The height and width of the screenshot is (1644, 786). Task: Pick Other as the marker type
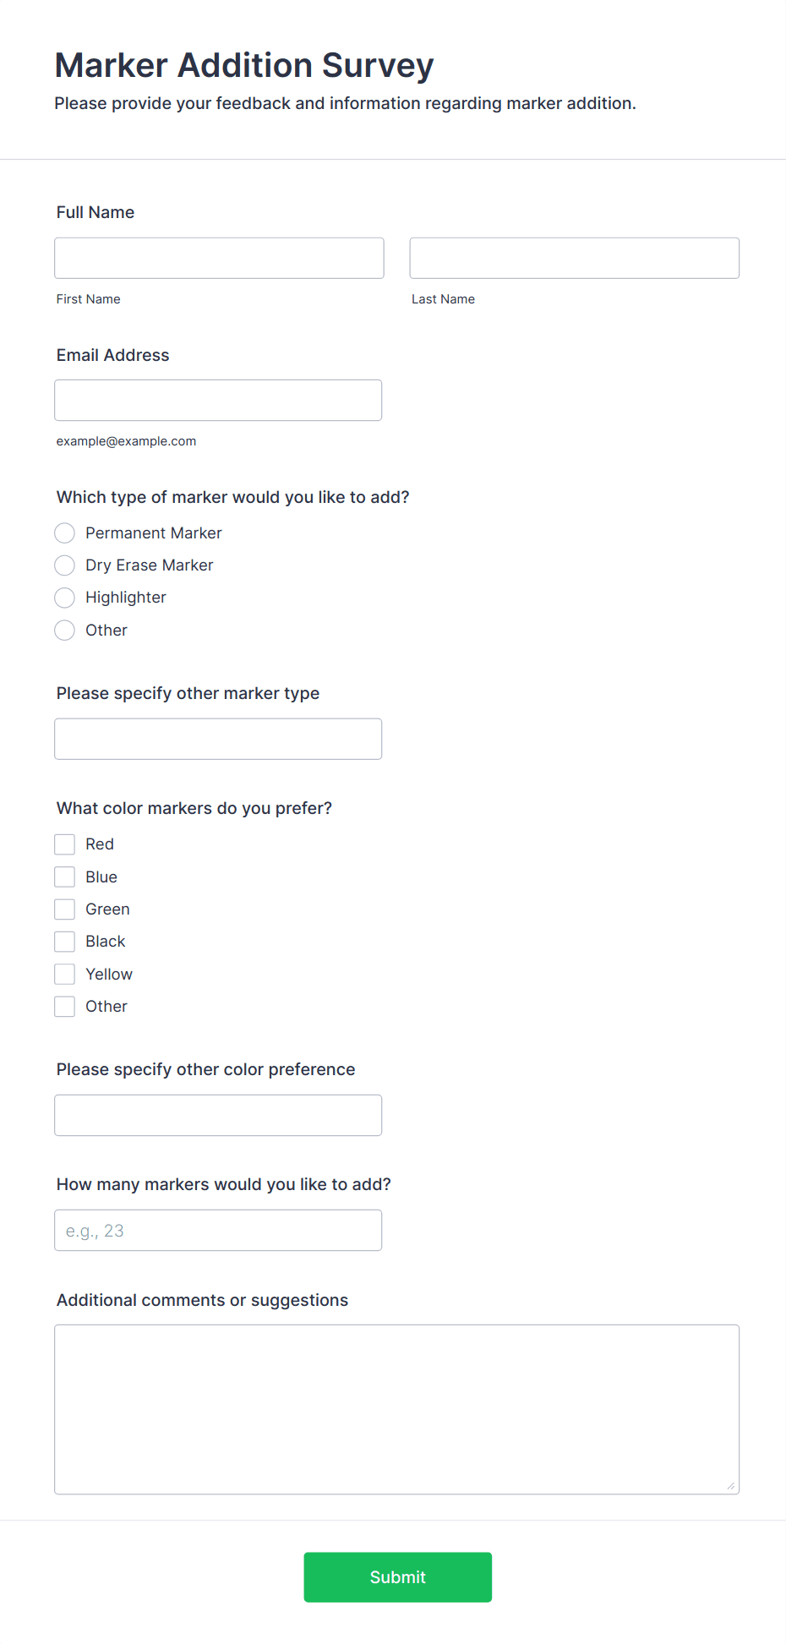point(64,630)
